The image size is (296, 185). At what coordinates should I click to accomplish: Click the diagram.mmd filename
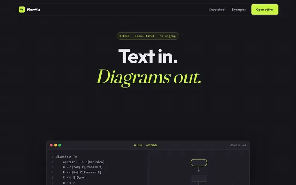238,145
